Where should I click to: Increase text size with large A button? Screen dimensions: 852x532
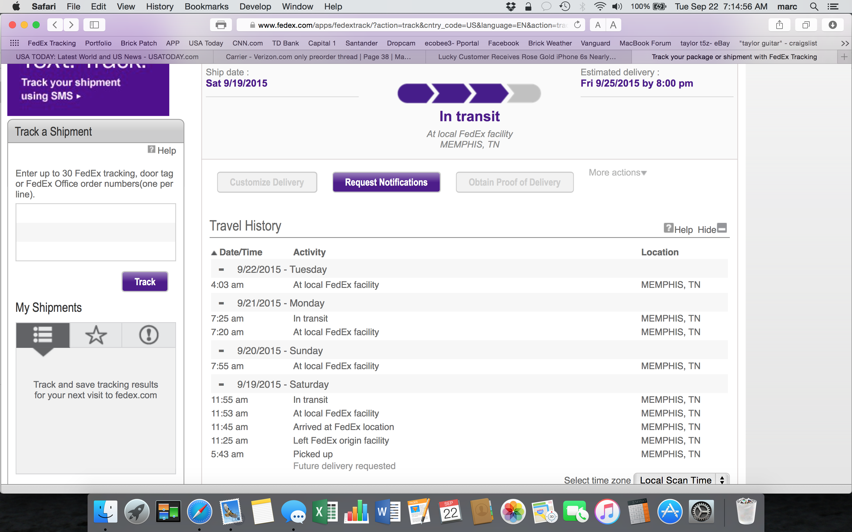coord(613,25)
